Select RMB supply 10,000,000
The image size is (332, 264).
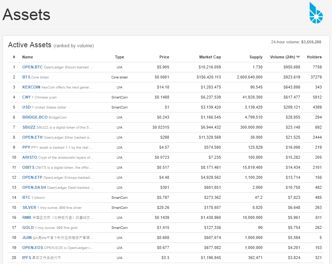click(x=253, y=218)
